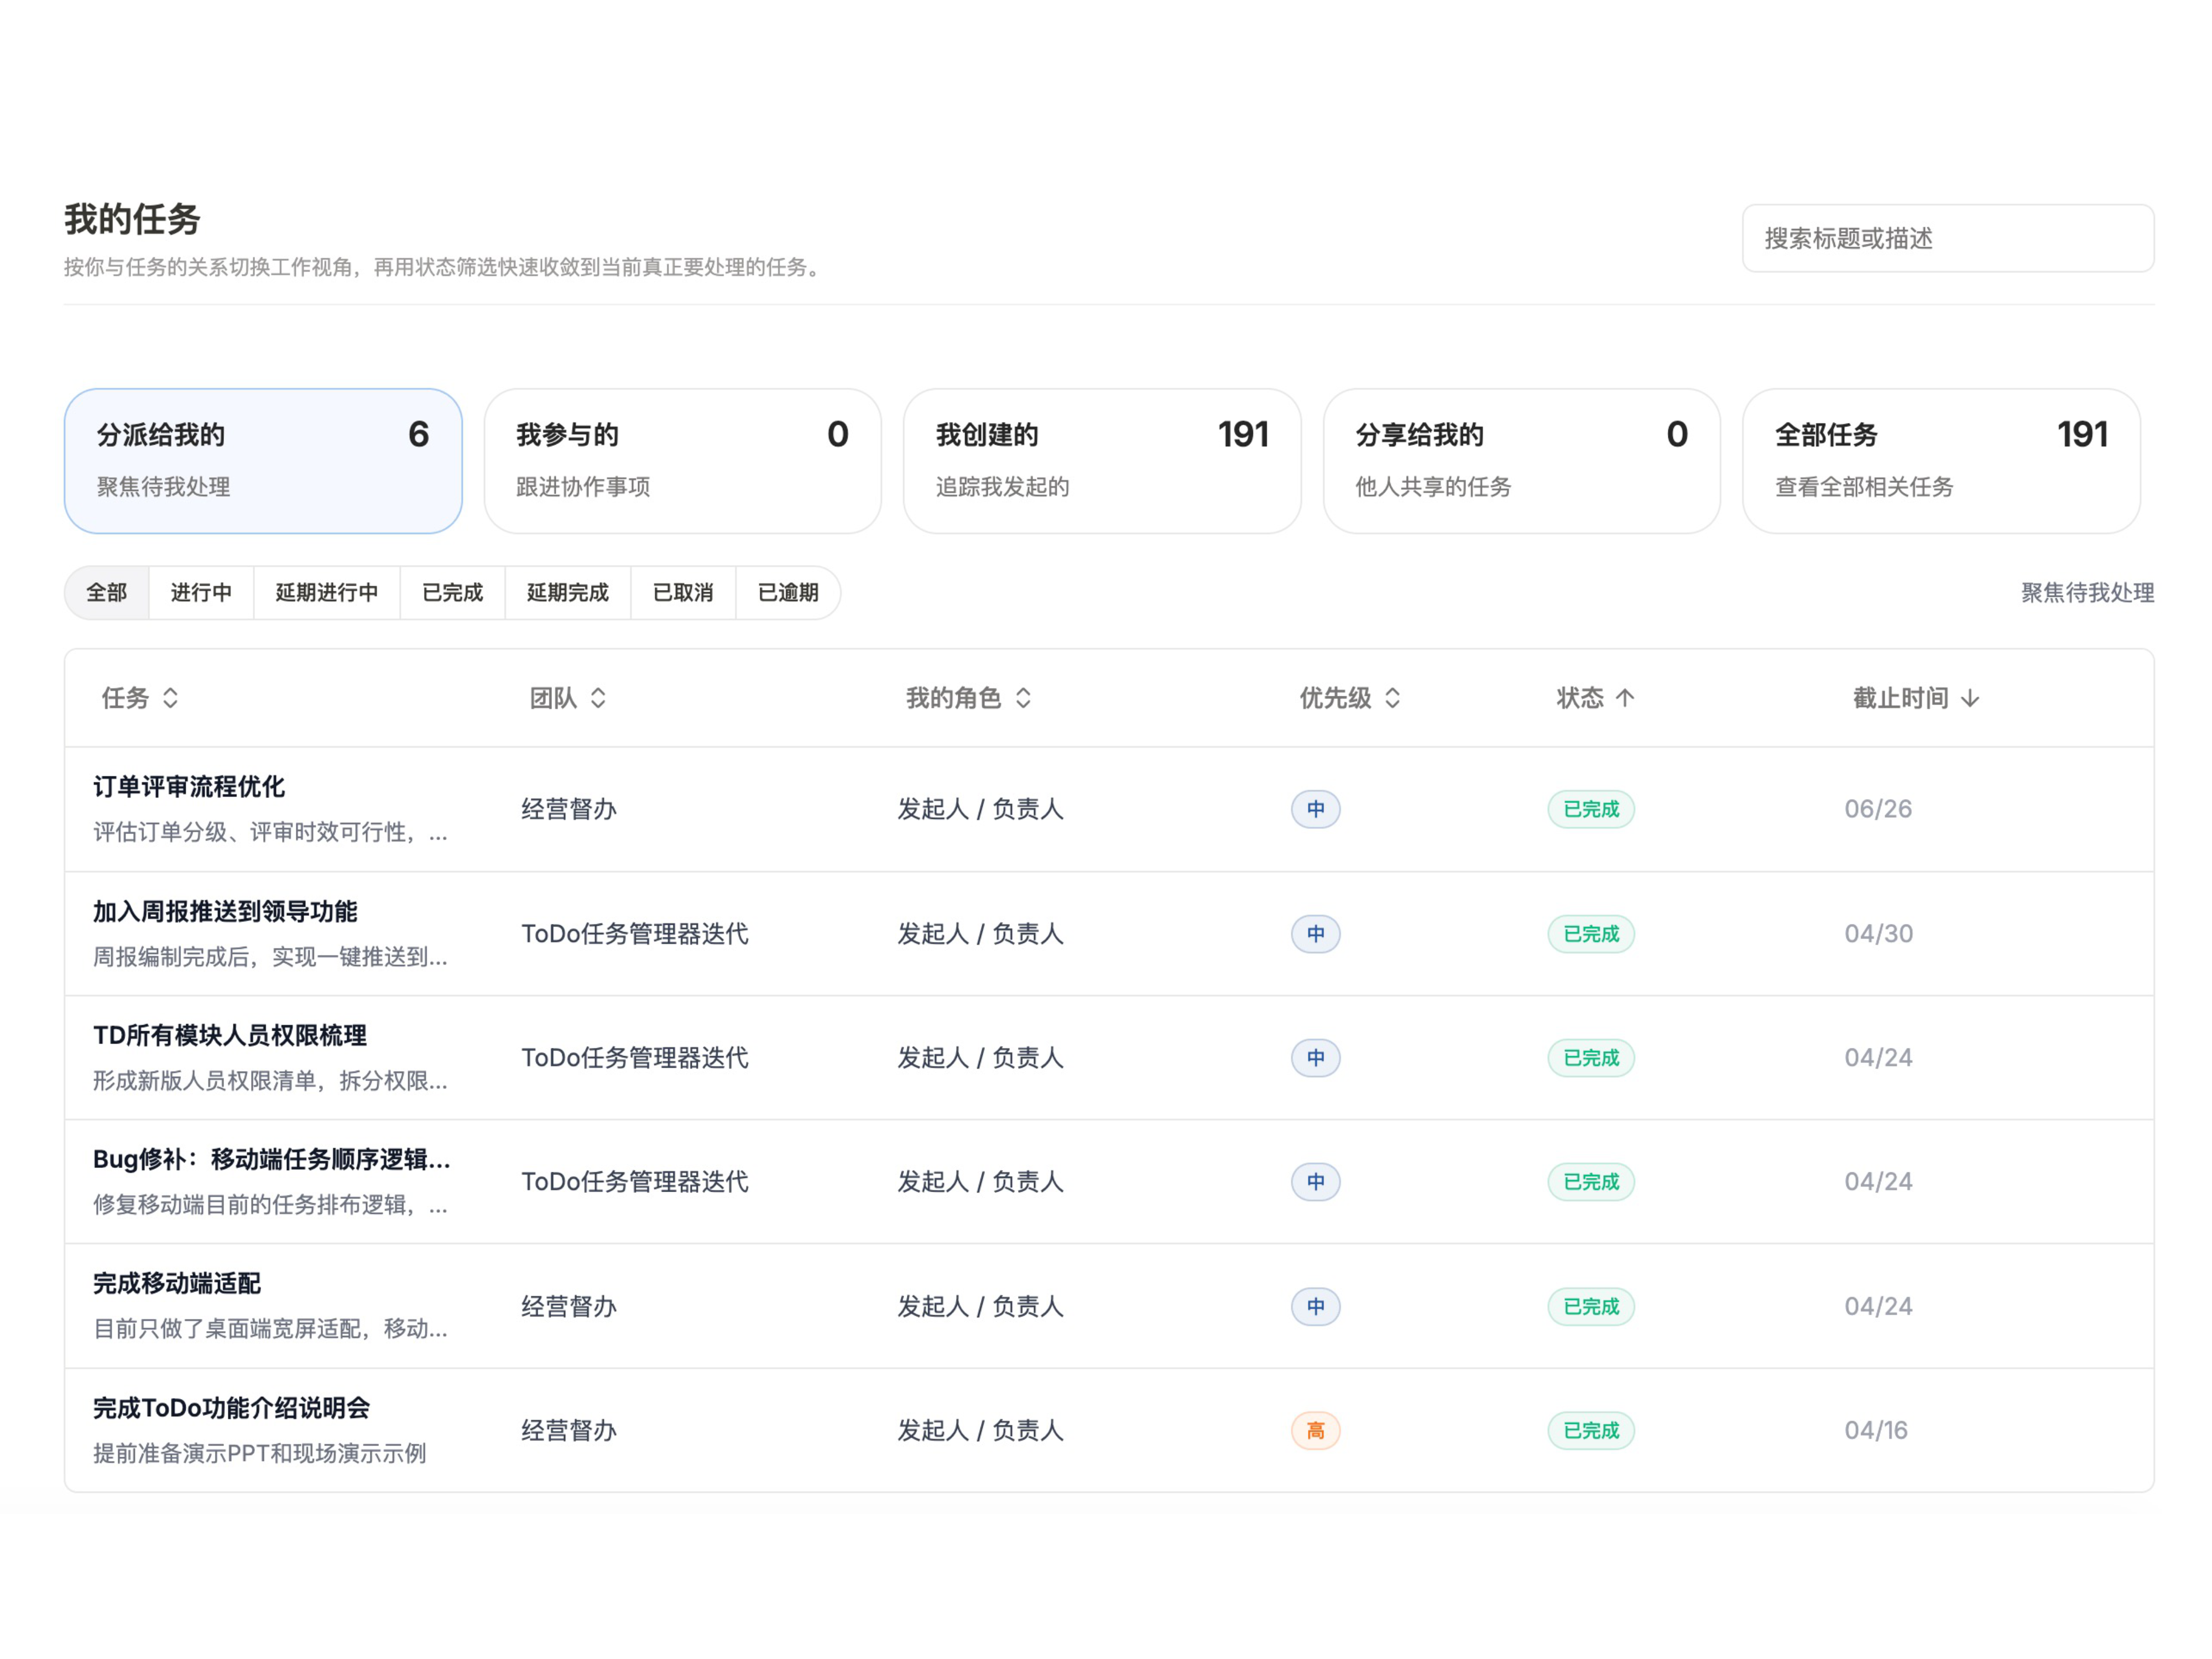The height and width of the screenshot is (1659, 2212).
Task: Click the 截止时间 column header label
Action: coord(1900,698)
